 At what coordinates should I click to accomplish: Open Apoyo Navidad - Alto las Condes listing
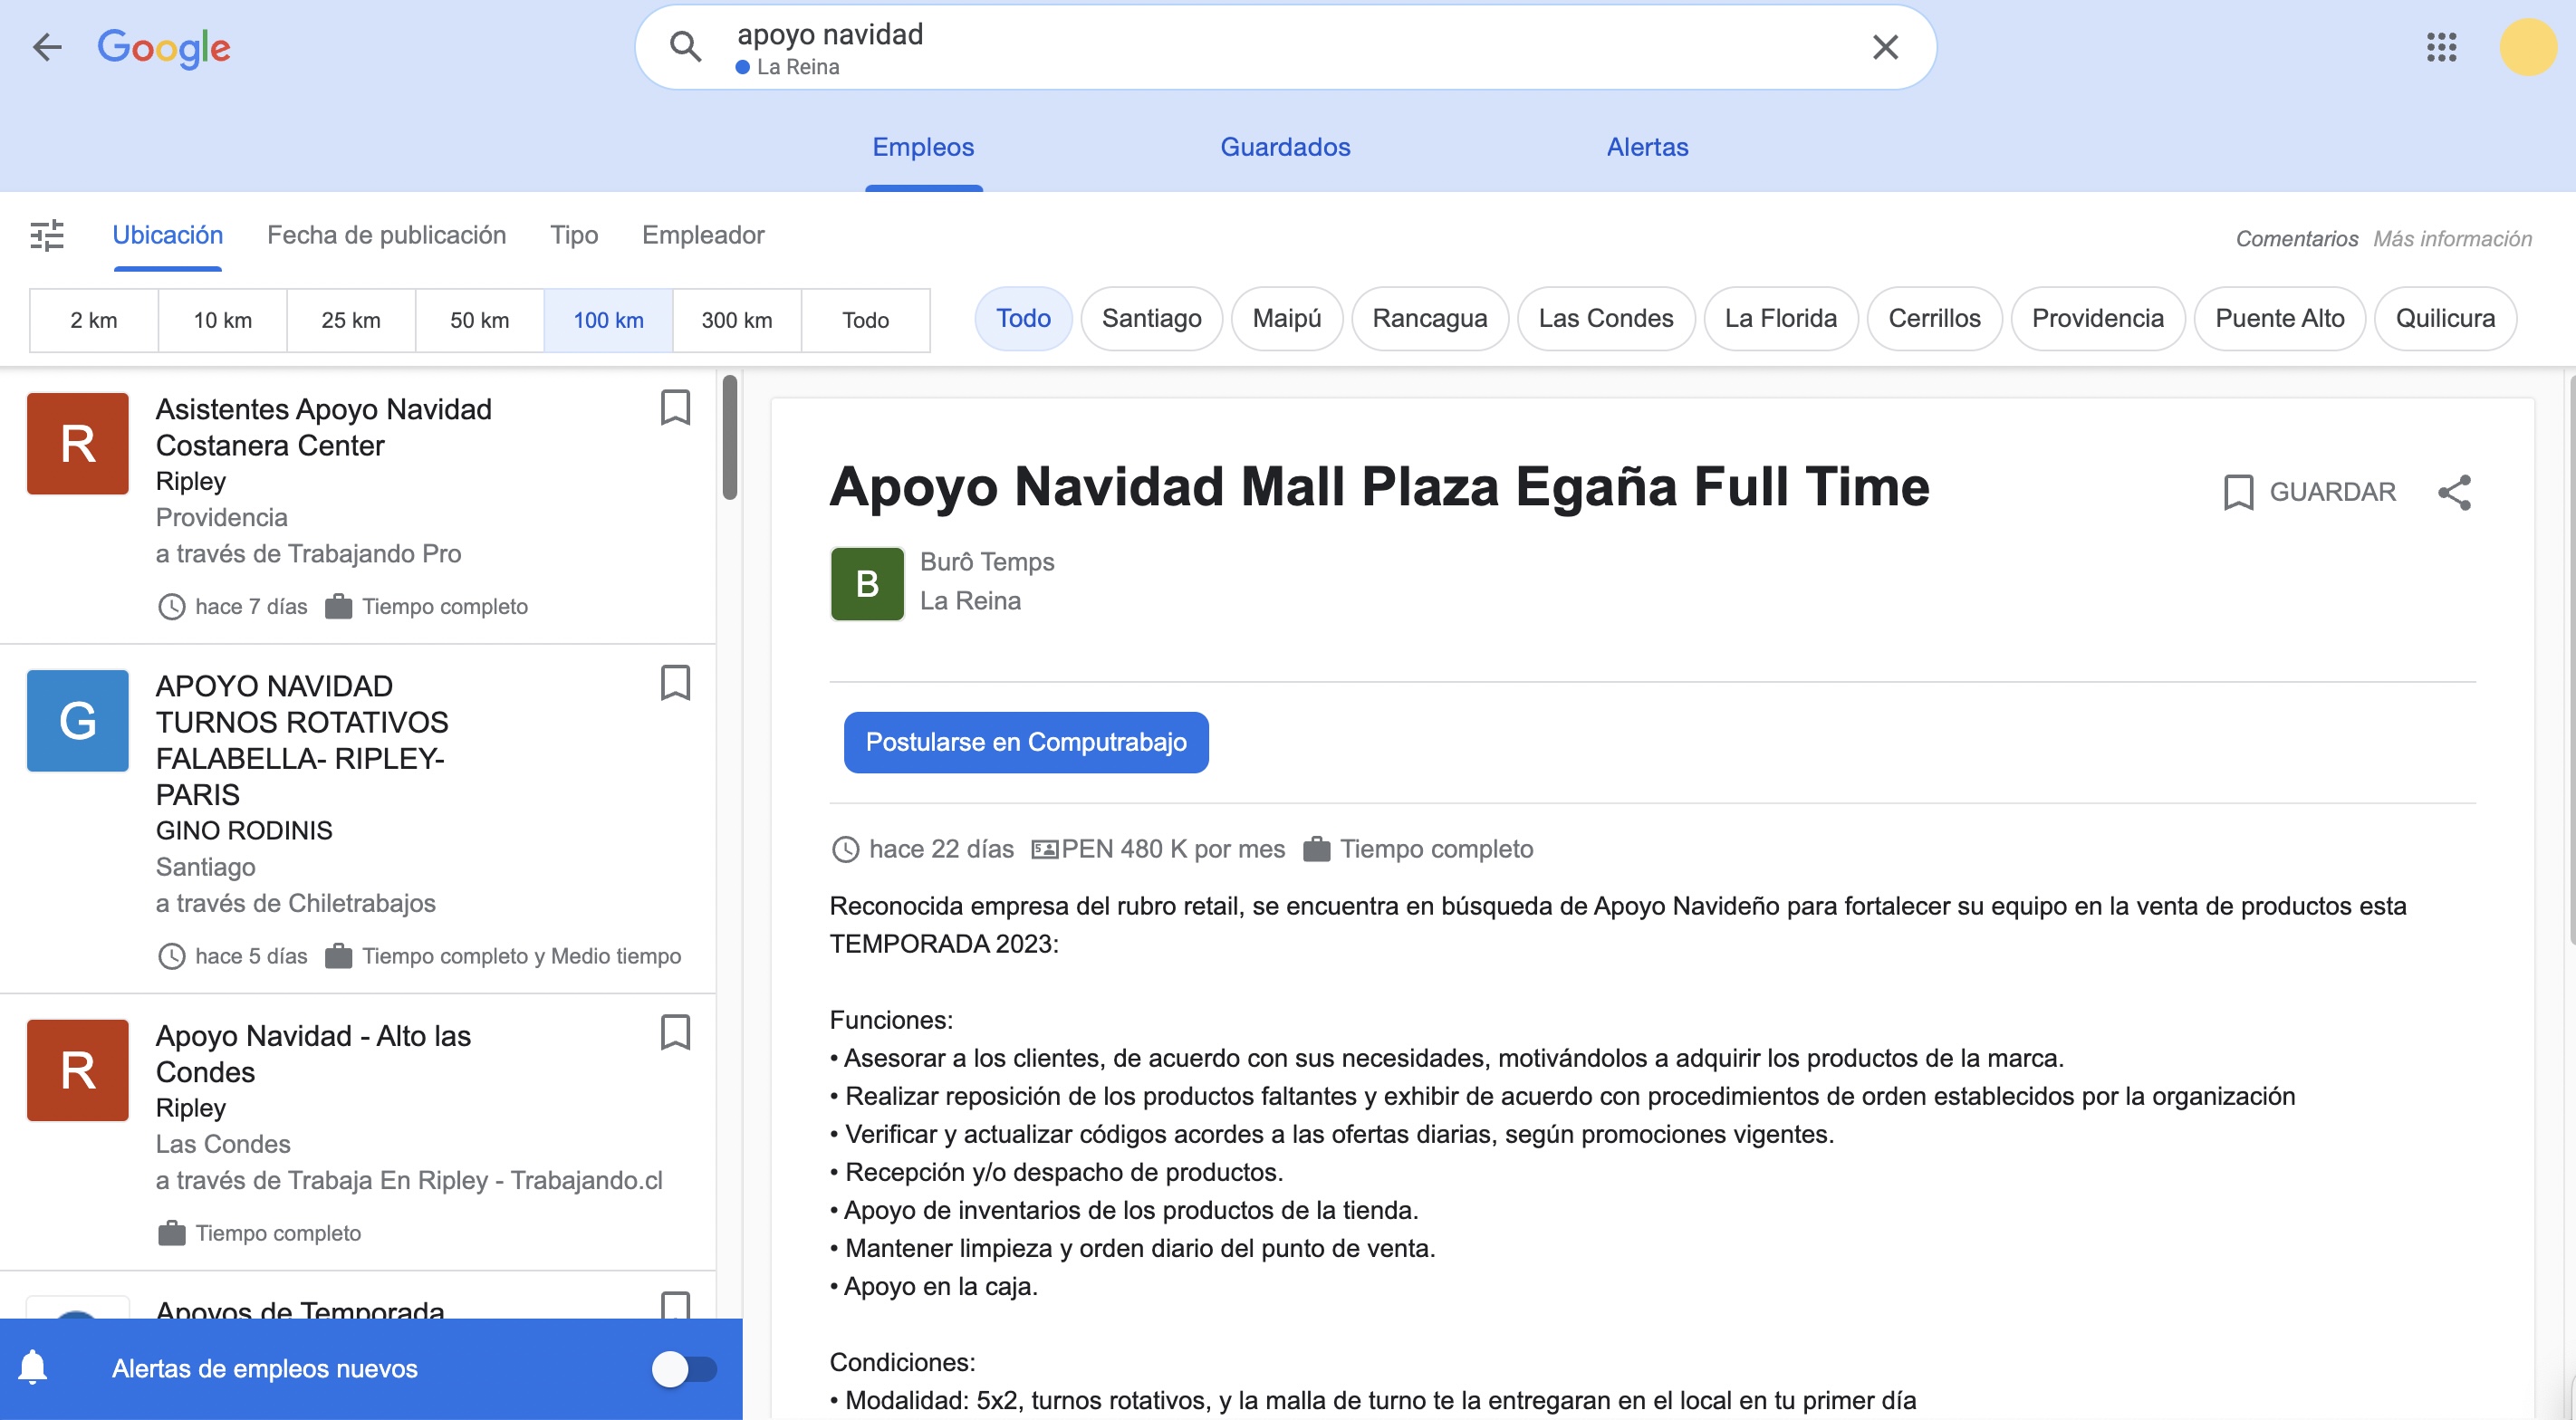click(313, 1054)
